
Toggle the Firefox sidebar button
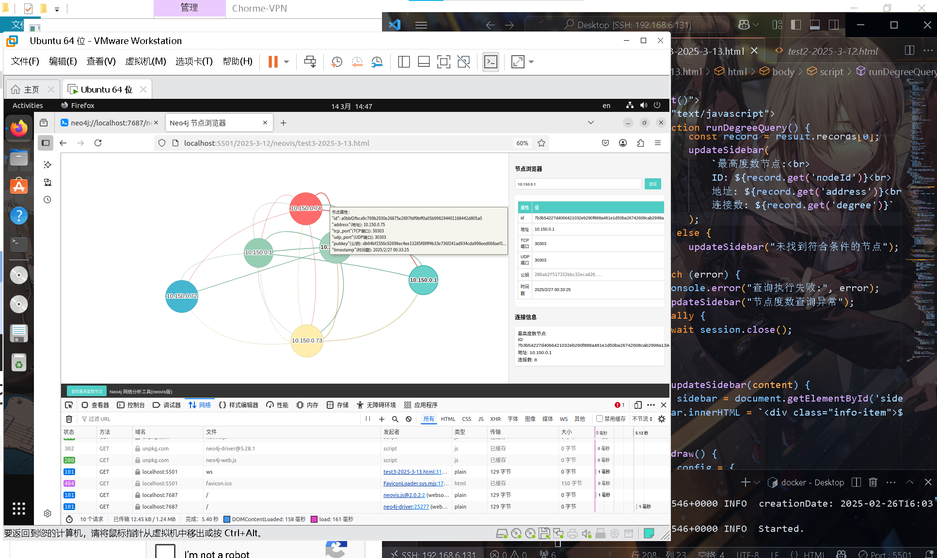point(46,143)
